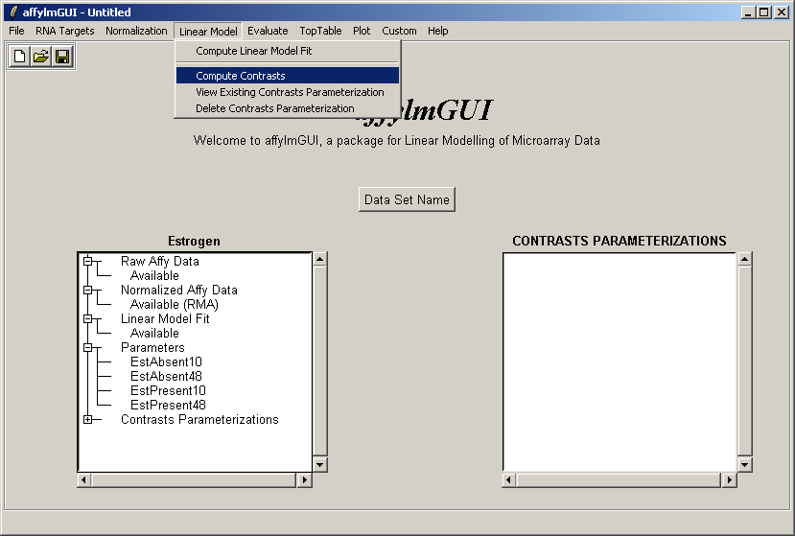The image size is (795, 536).
Task: Choose Delete Contrasts Parameterization option
Action: pyautogui.click(x=275, y=108)
